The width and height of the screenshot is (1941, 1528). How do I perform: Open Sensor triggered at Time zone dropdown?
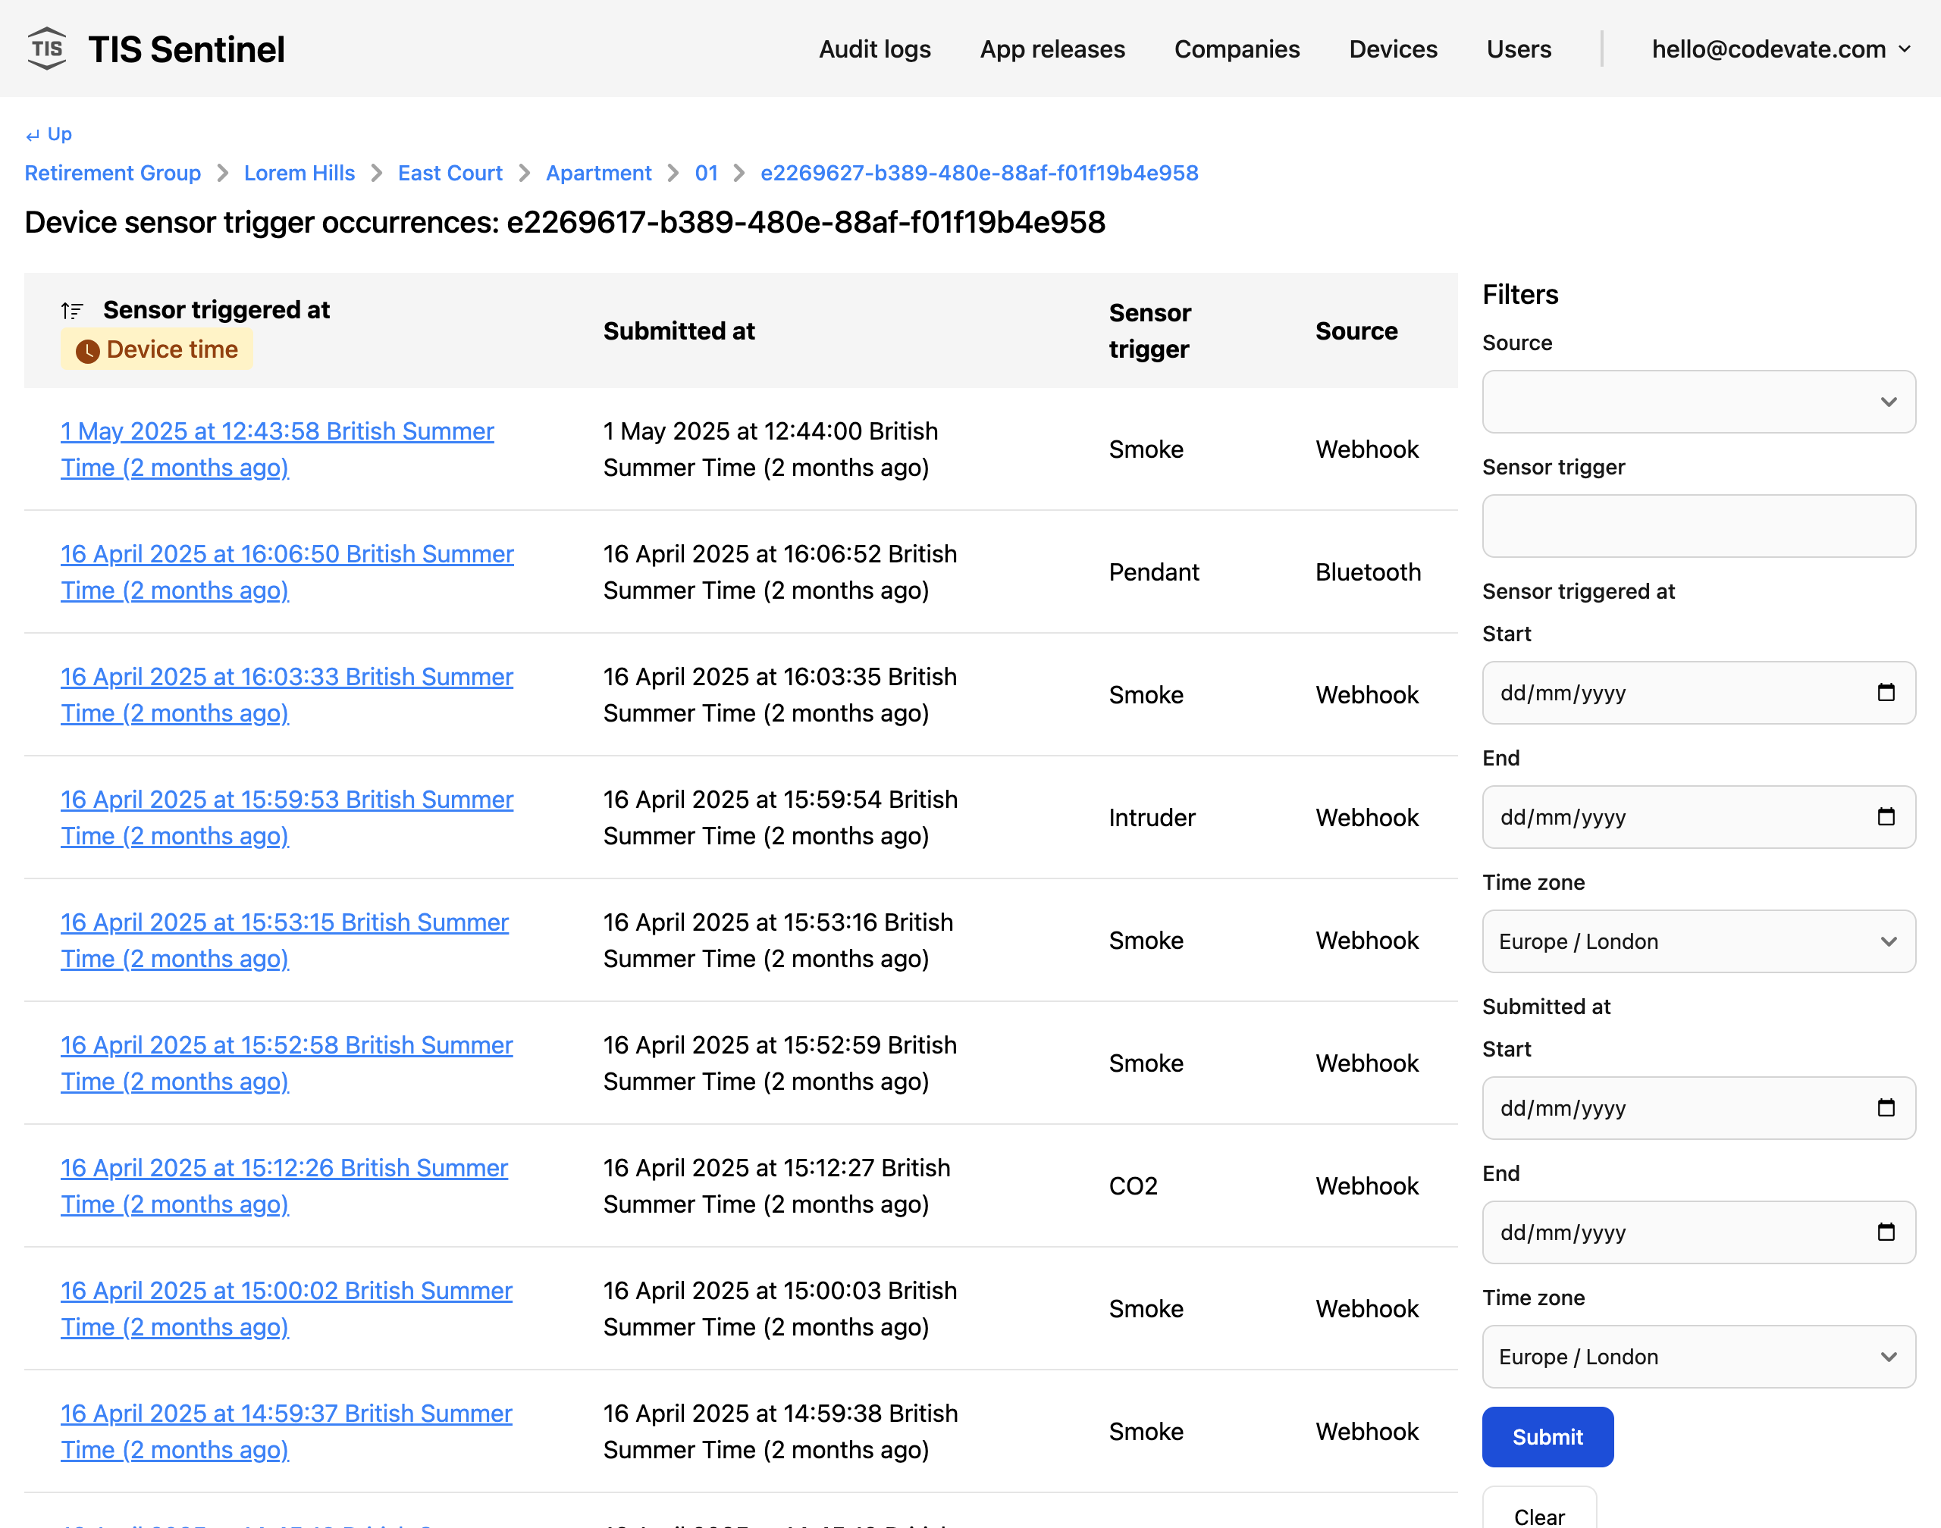tap(1698, 941)
